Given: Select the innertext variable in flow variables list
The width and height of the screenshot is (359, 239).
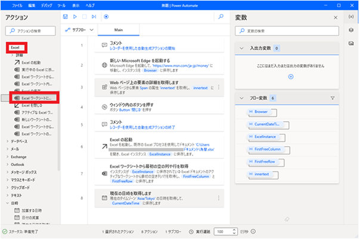Looking at the screenshot, I should (260, 174).
